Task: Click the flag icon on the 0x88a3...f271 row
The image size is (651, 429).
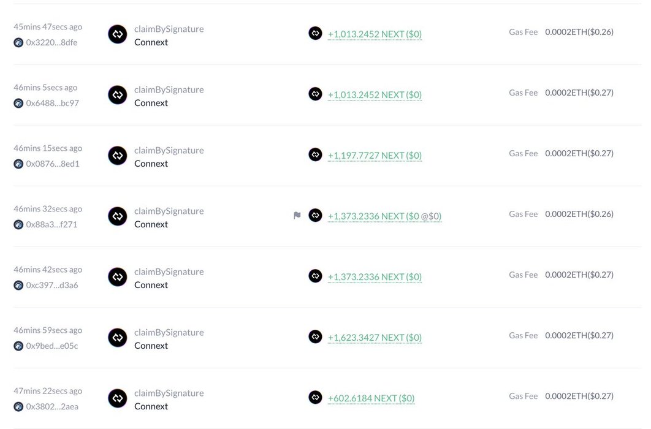Action: coord(297,215)
